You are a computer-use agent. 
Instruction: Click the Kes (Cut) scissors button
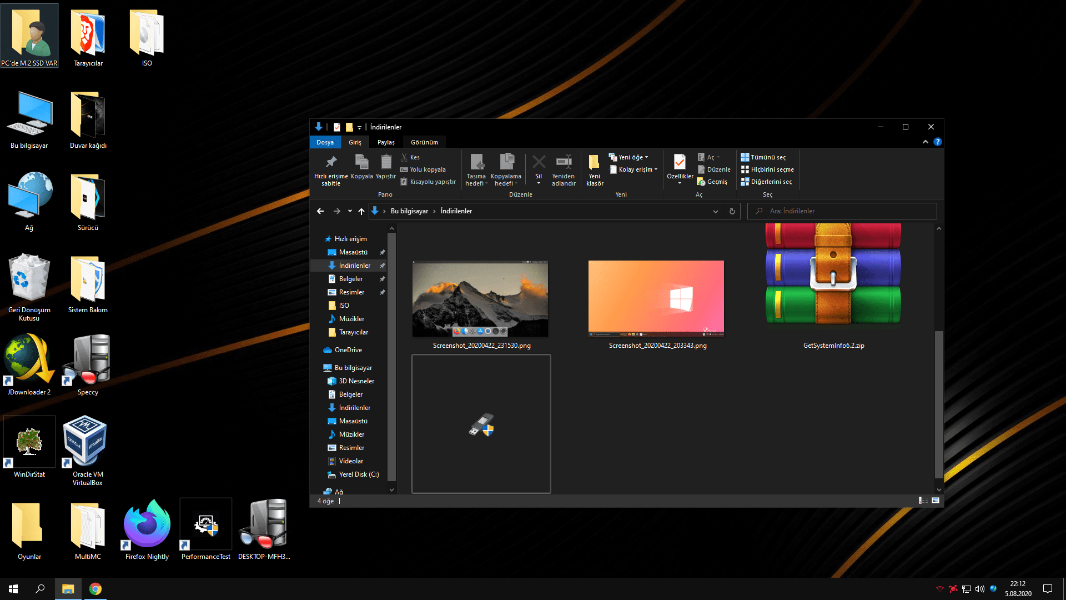tap(411, 157)
